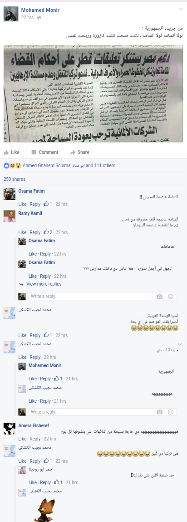
Task: Like Osama Fatim's first comment
Action: click(x=22, y=204)
